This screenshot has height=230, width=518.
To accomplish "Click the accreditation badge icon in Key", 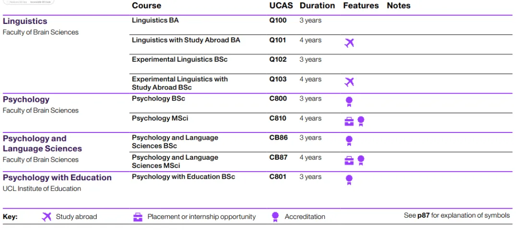I will pyautogui.click(x=275, y=217).
